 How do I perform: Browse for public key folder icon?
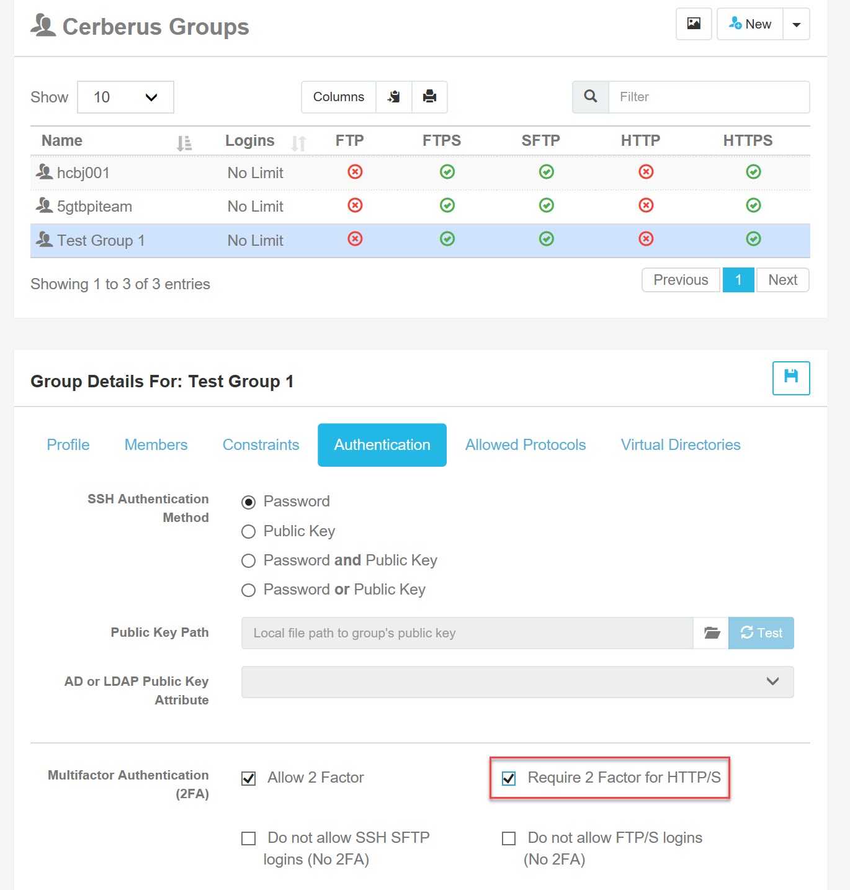pyautogui.click(x=712, y=633)
